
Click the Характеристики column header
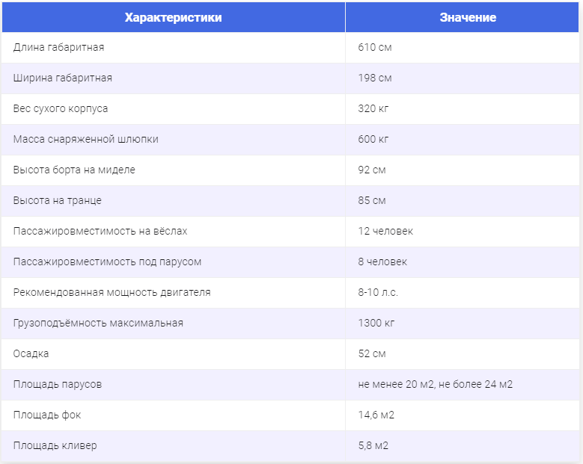click(x=174, y=17)
